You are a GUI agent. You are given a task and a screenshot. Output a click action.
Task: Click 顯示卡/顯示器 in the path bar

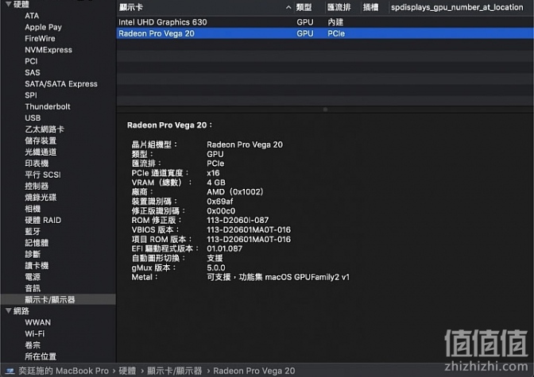(x=174, y=371)
